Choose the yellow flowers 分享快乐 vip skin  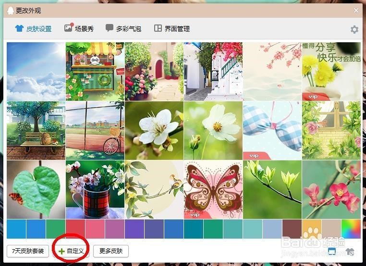coord(331,72)
